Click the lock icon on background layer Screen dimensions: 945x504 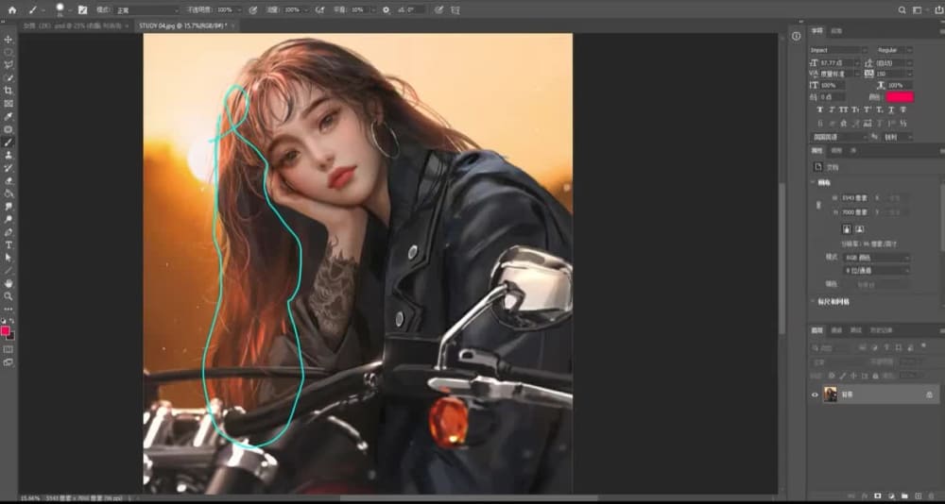[x=929, y=395]
